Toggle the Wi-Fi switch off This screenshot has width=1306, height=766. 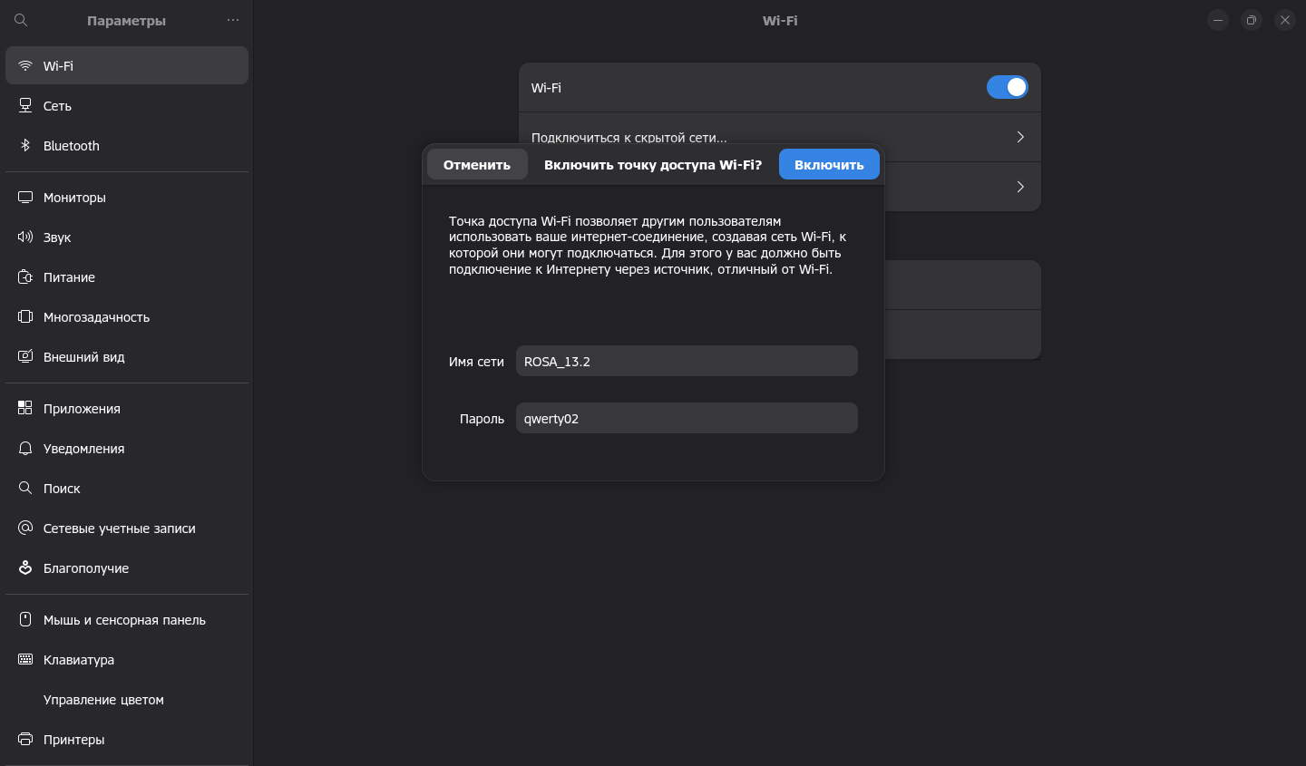pos(1007,87)
